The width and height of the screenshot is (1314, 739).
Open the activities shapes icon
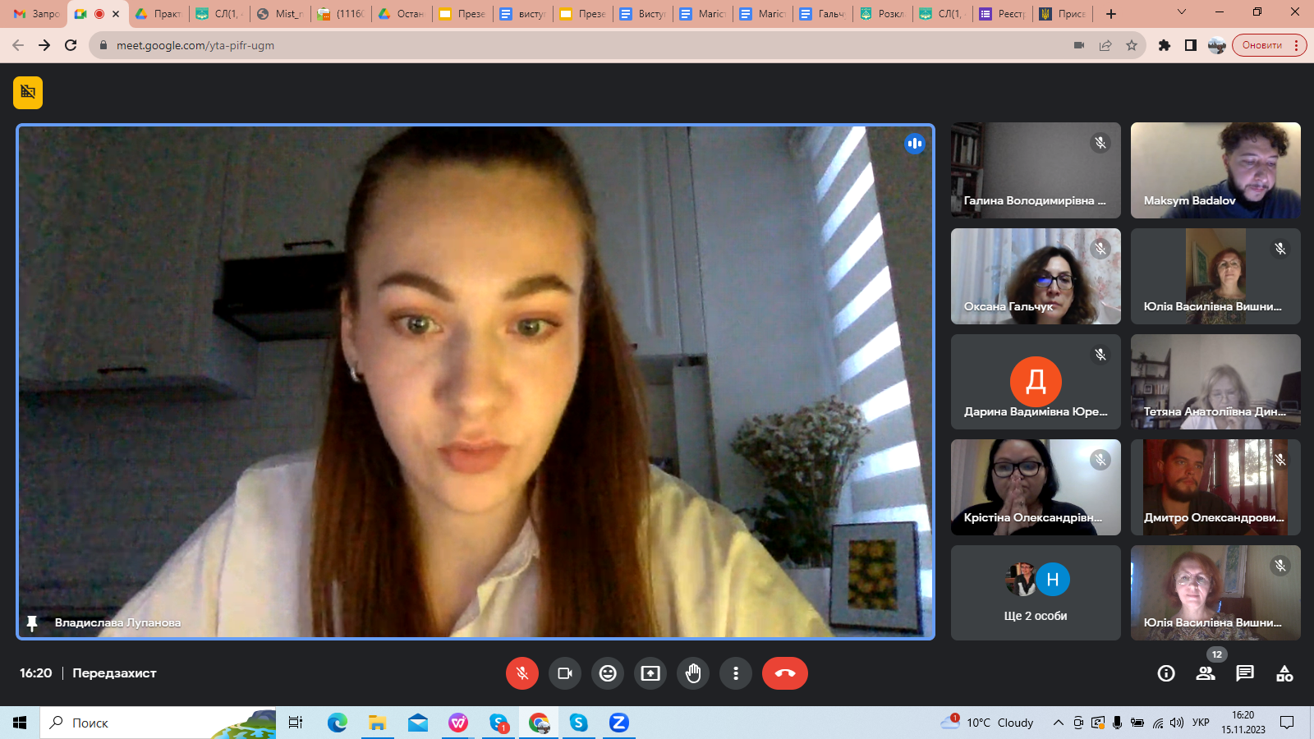pyautogui.click(x=1284, y=673)
